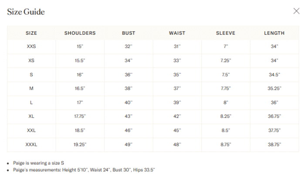Select the XL size row label
Screen dimensions: 305x180
coord(31,116)
